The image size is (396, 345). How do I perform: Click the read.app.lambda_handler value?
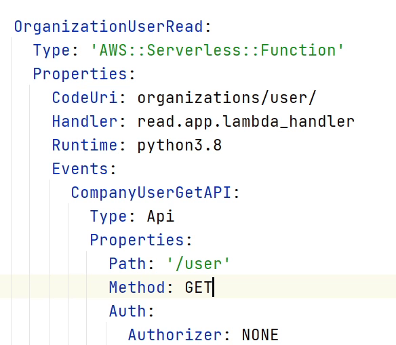(246, 121)
